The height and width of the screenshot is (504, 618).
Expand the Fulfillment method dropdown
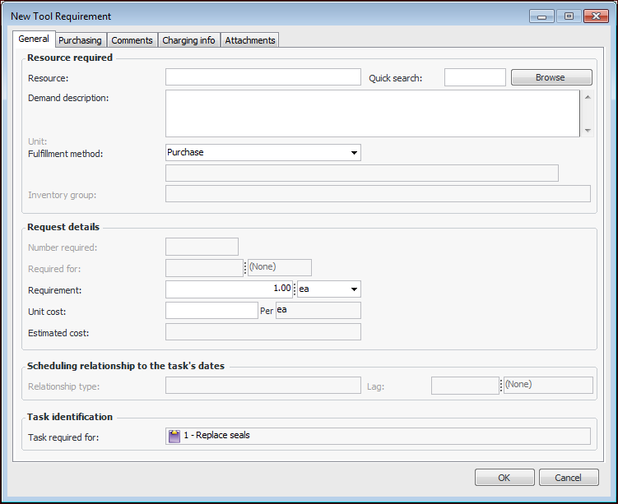pyautogui.click(x=354, y=153)
